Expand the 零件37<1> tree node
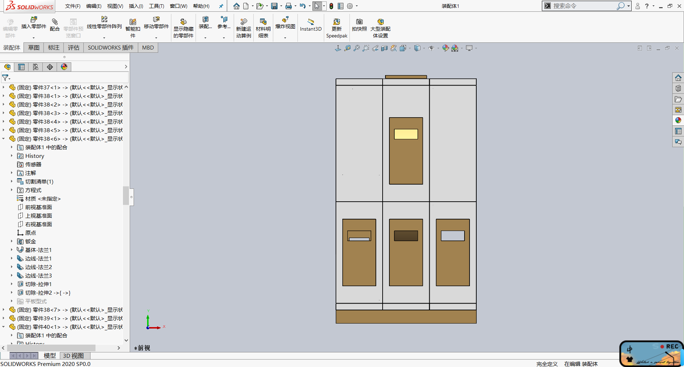The height and width of the screenshot is (367, 684). (4, 87)
